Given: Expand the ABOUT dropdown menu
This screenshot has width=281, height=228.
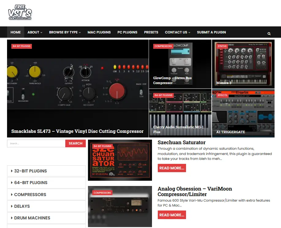Looking at the screenshot, I should point(35,32).
